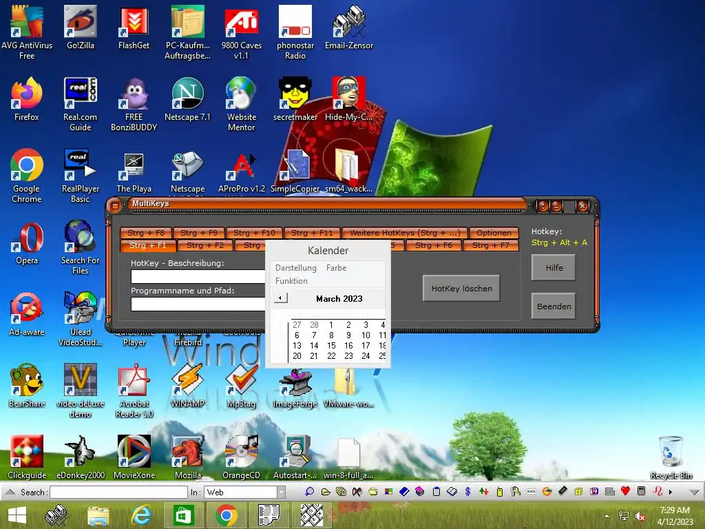
Task: Open Website Mentor desktop icon
Action: pos(242,103)
